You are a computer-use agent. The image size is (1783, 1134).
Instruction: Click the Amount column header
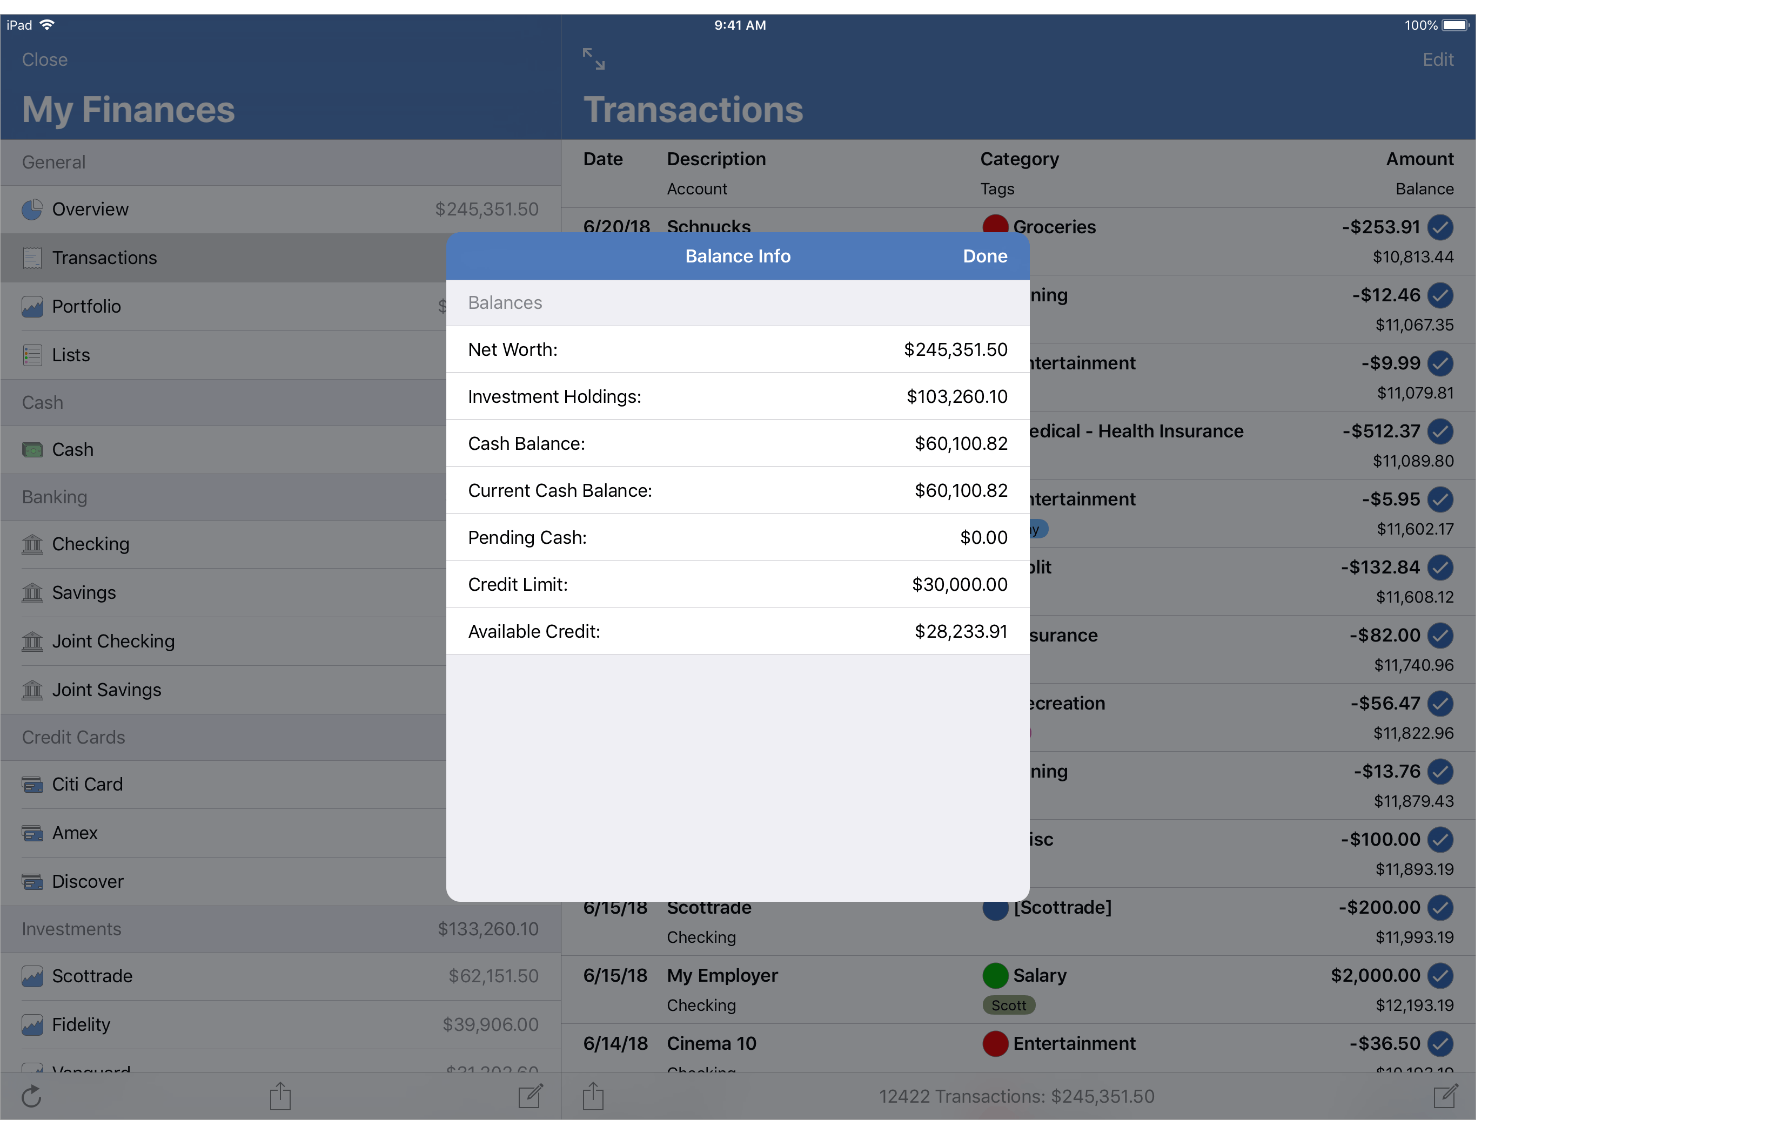[1419, 159]
